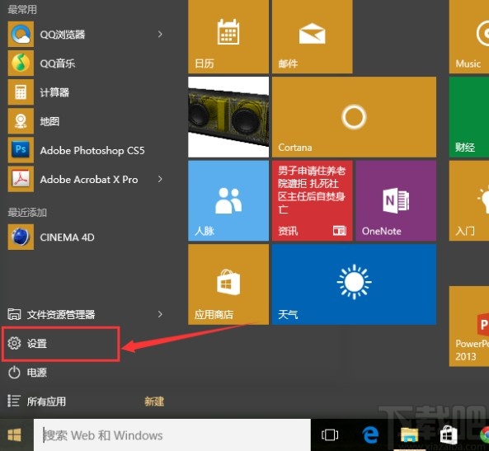Open File Explorer from the taskbar
The height and width of the screenshot is (451, 489).
pyautogui.click(x=409, y=435)
